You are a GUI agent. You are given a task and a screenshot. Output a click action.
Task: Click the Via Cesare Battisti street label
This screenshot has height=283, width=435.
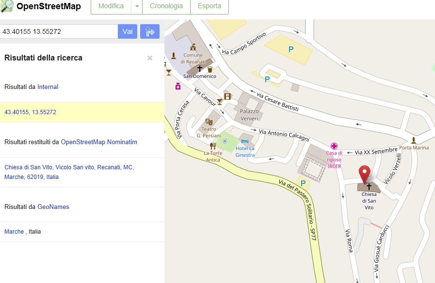point(277,102)
